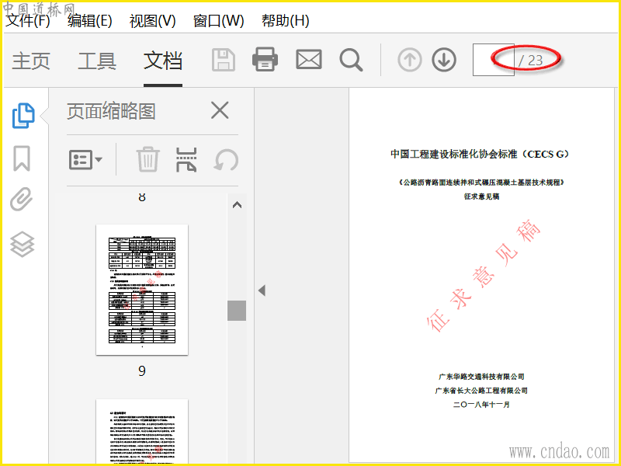Open the 文件(F) menu
Viewport: 621px width, 466px height.
[x=28, y=21]
